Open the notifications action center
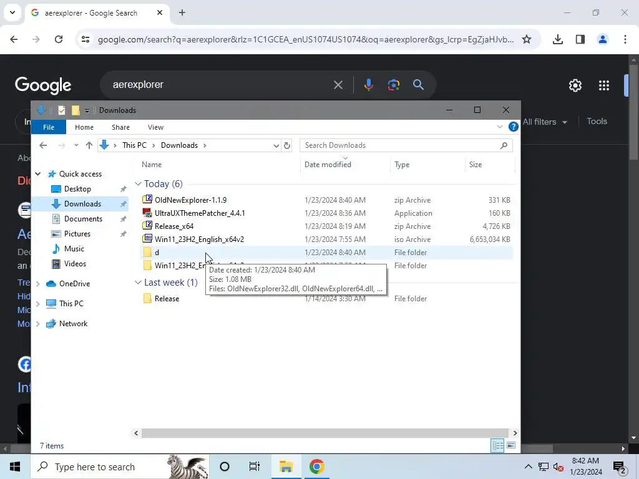The height and width of the screenshot is (479, 639). pos(620,467)
